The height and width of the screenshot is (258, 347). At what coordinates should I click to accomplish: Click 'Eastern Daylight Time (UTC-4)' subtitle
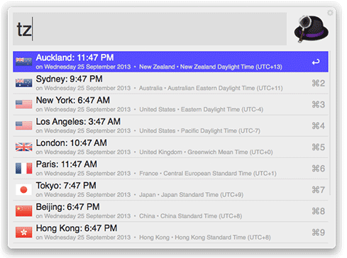click(222, 109)
